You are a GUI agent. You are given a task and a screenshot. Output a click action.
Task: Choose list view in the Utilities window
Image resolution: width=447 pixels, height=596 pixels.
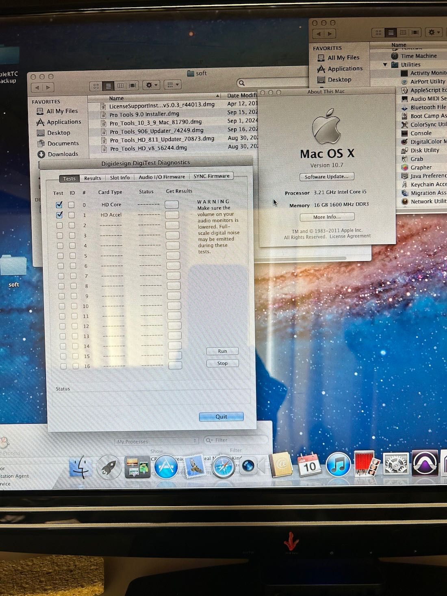391,33
